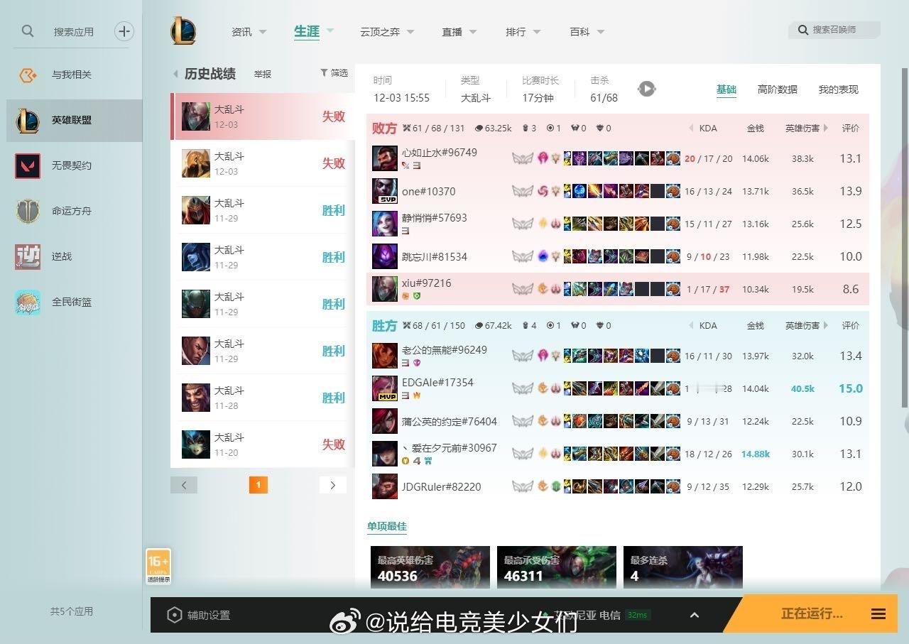Expand the 云顶之弈 menu dropdown
909x644 pixels.
click(410, 32)
